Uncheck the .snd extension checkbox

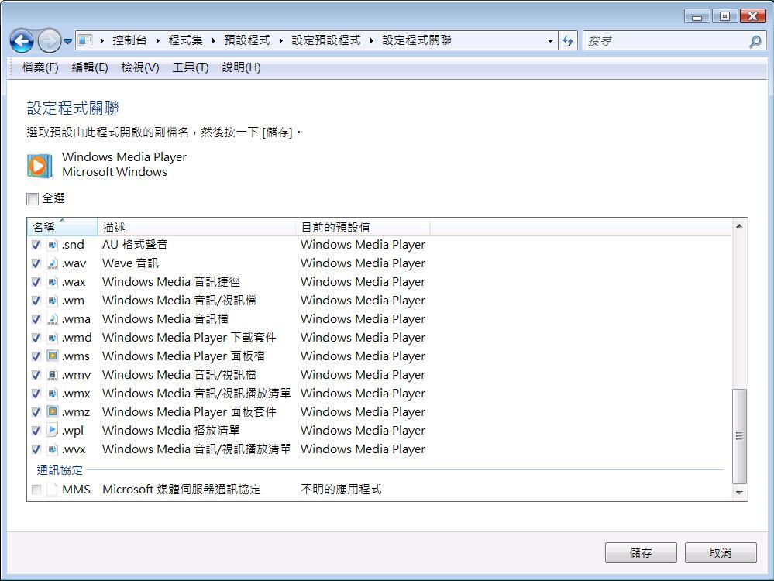click(36, 245)
